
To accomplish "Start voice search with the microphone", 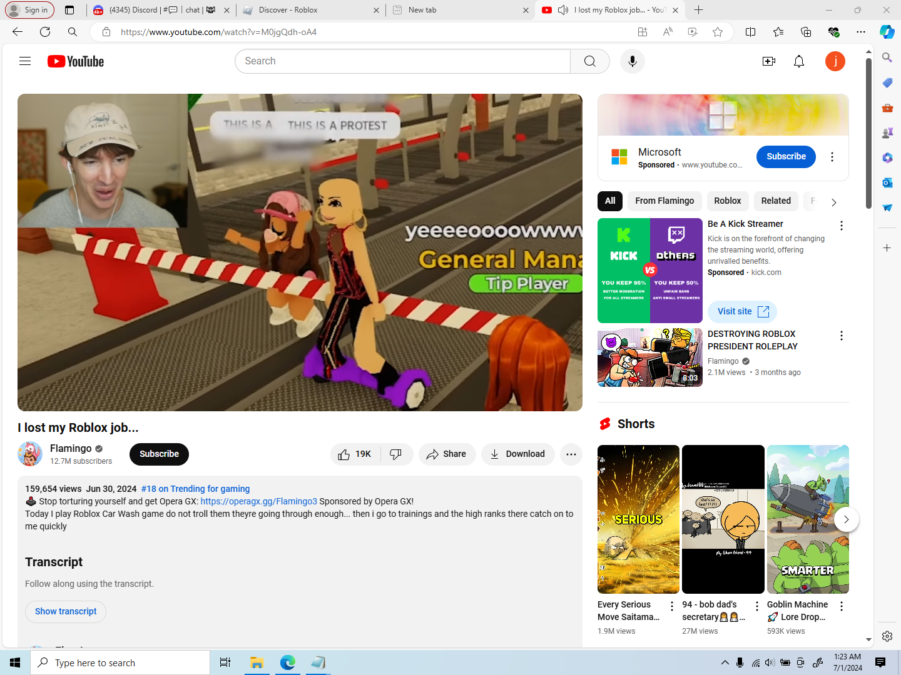I will [x=633, y=61].
